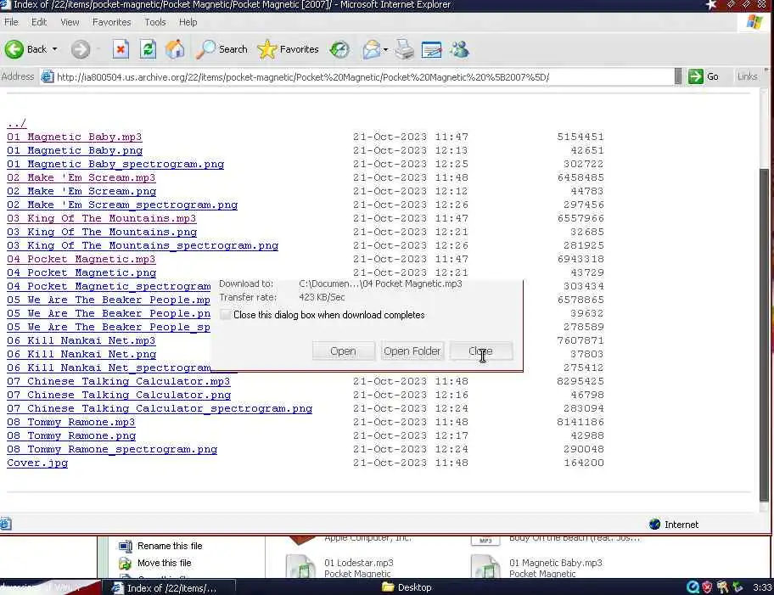
Task: Open link 06 Kill Nankai Net.png
Action: [x=81, y=354]
